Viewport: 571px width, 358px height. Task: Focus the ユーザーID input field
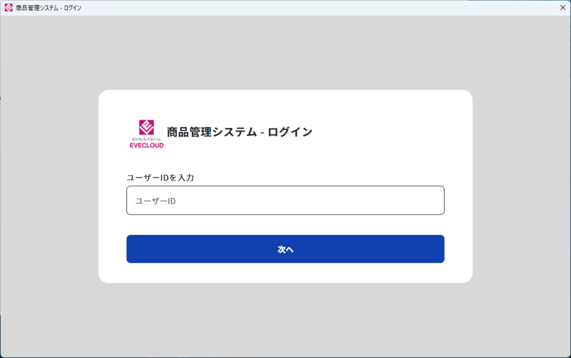285,200
